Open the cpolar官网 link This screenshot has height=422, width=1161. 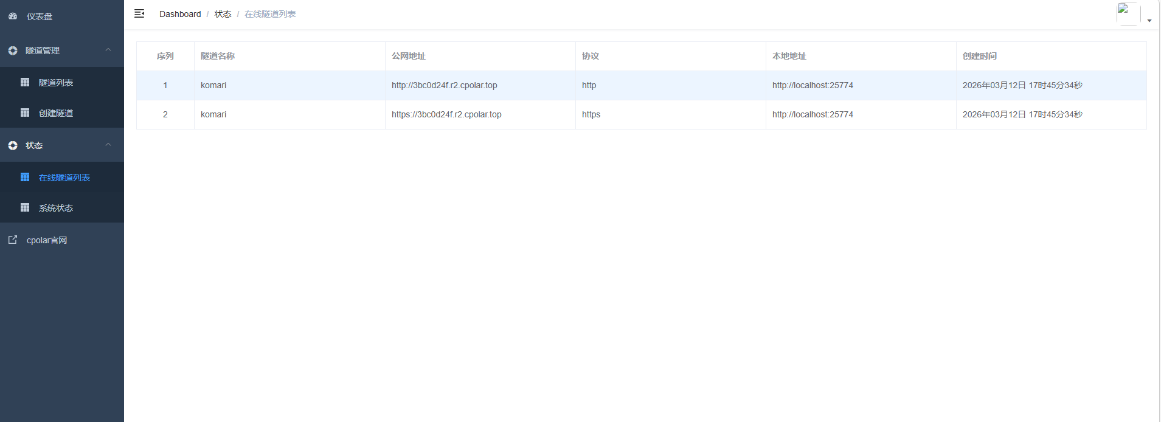pyautogui.click(x=47, y=240)
